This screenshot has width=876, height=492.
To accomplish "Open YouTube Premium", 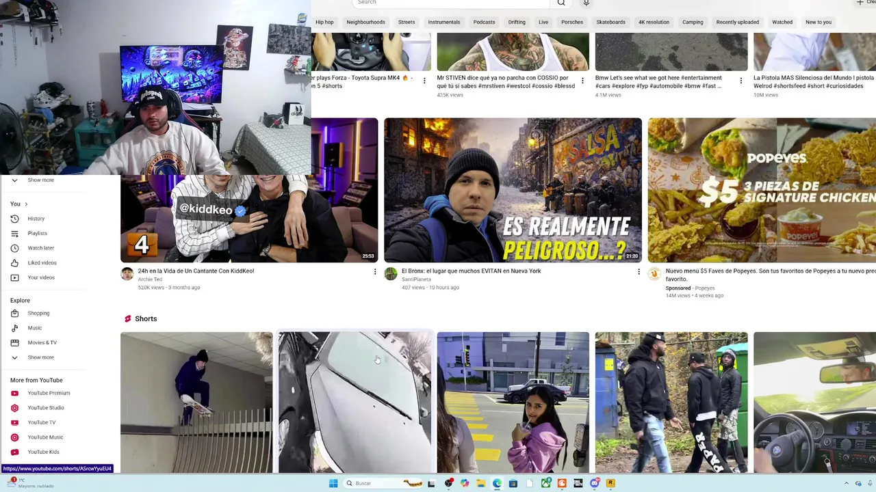I will tap(49, 393).
